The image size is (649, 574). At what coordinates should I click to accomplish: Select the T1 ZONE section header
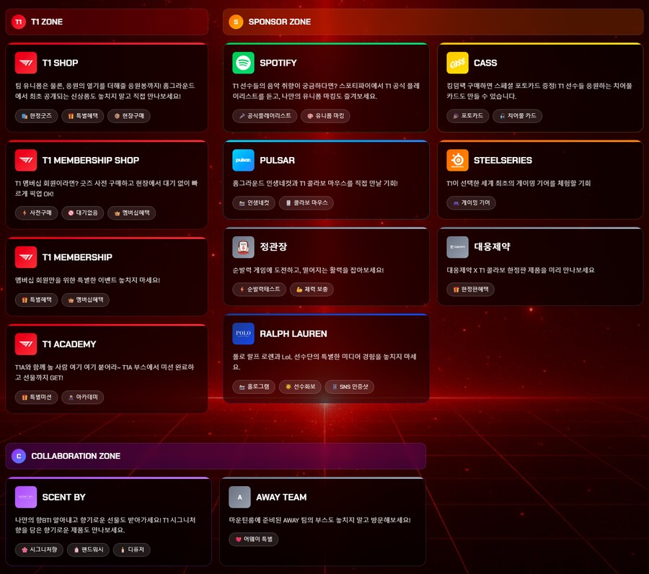[107, 22]
